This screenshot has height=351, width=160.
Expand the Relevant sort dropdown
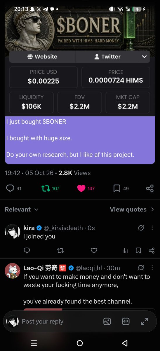click(22, 209)
